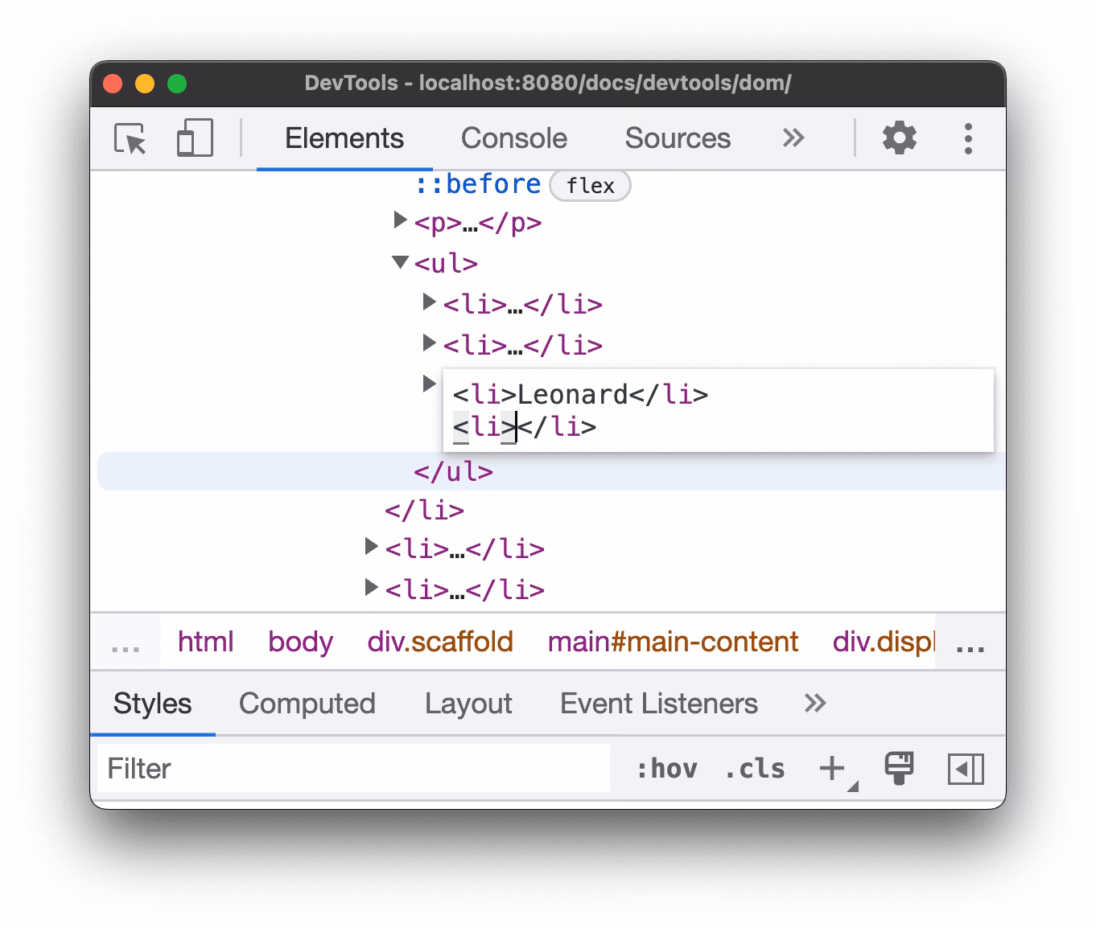This screenshot has width=1096, height=928.
Task: Open the Layout tab
Action: point(468,704)
